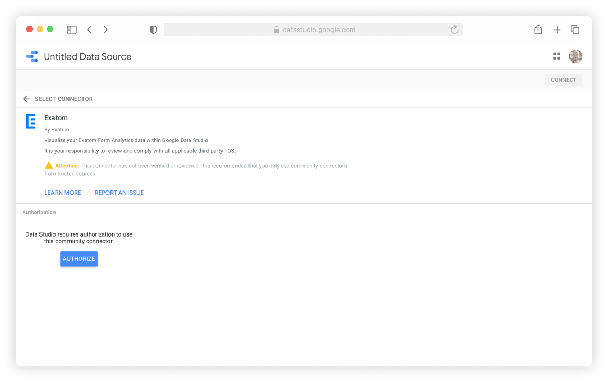Click the attention warning triangle icon
Viewport: 608px width, 382px height.
(48, 165)
